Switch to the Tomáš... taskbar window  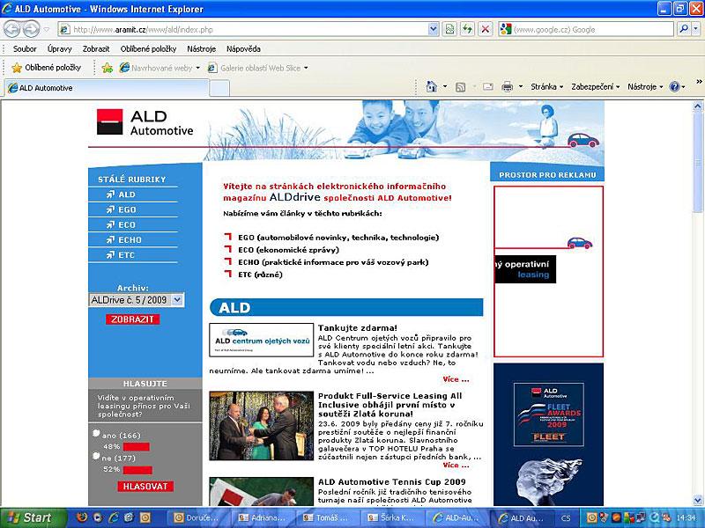327,517
